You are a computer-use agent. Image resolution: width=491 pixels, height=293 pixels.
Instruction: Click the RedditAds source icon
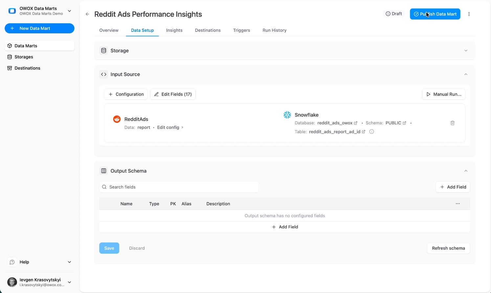tap(117, 119)
